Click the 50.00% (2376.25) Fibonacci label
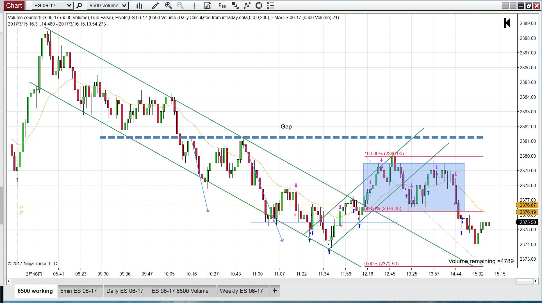The height and width of the screenshot is (303, 542). [x=383, y=208]
